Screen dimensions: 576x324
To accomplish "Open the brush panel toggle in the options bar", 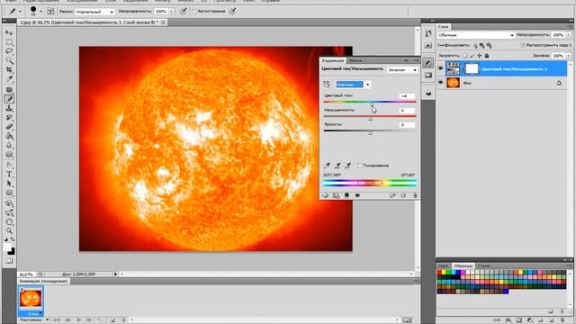I will (x=50, y=12).
